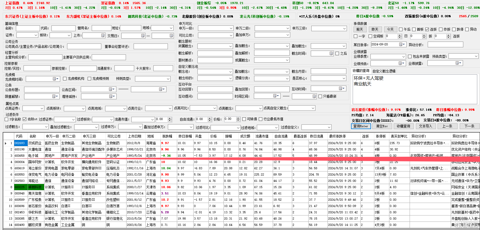Click the 昨天 button

[375, 29]
